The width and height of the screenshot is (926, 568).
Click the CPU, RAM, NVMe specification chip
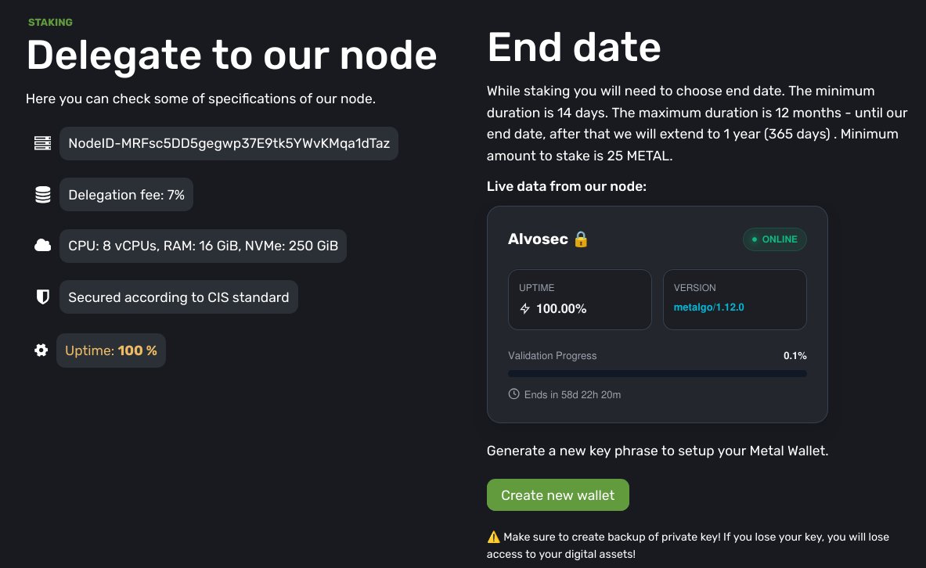tap(203, 246)
